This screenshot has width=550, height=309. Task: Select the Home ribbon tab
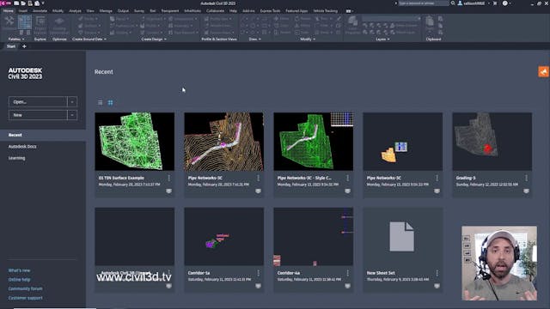[8, 11]
